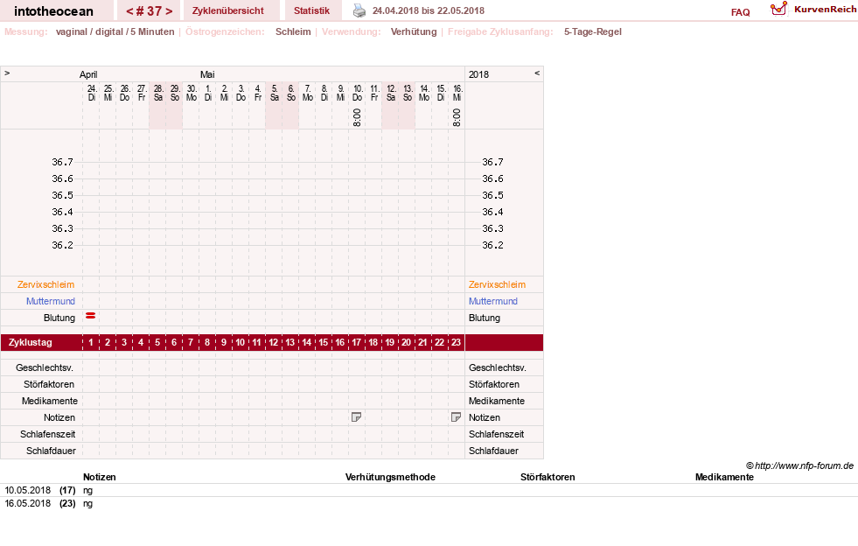Click the 'vaginal / digital / 5 Minuten' setting

(x=115, y=31)
